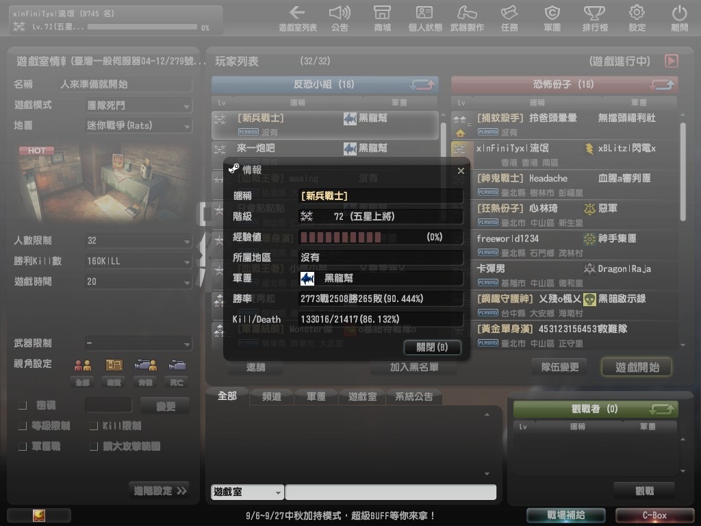Click the 邀請 invite button
This screenshot has width=701, height=526.
tap(256, 367)
